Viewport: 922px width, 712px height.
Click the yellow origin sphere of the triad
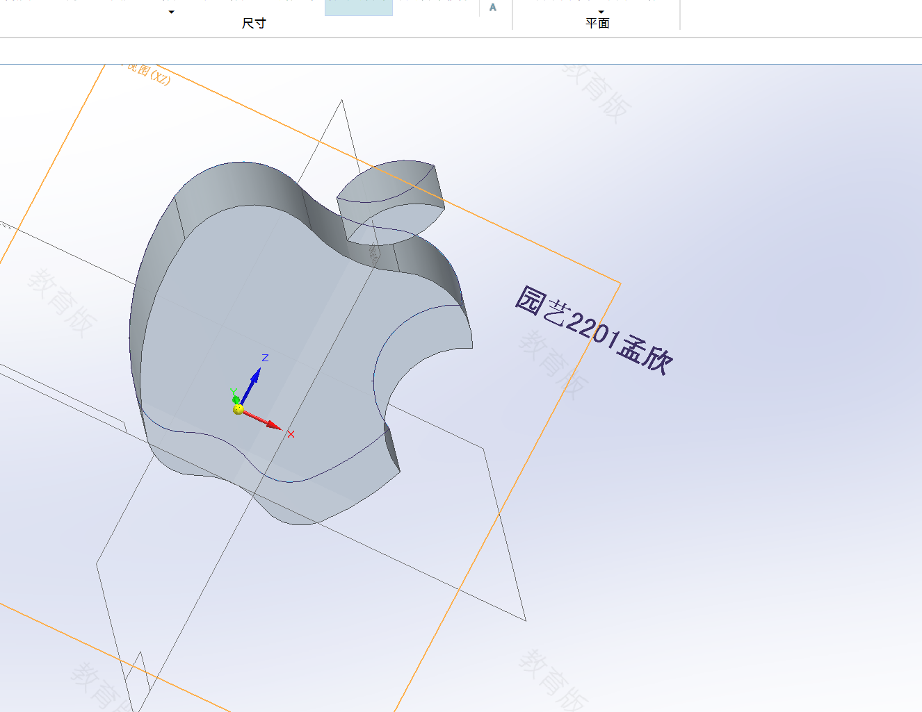[x=238, y=409]
